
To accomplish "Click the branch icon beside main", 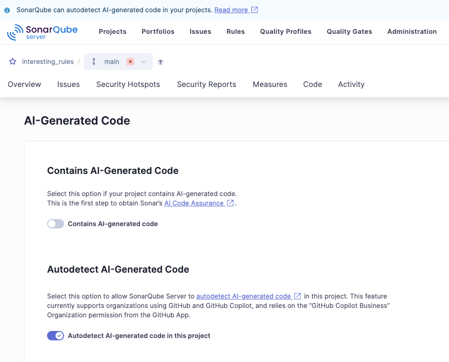I will coord(94,62).
